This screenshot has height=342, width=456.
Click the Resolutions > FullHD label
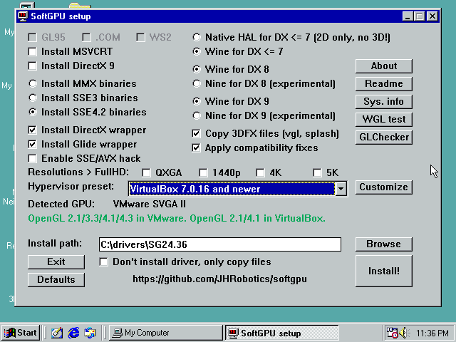coord(78,172)
